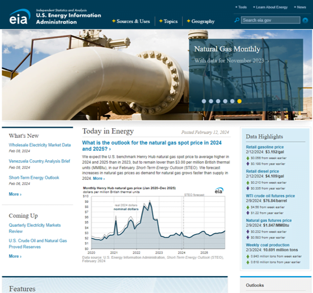Screen dimensions: 313x293
Task: Open Quarterly Electricity Markets Review link
Action: pos(35,228)
